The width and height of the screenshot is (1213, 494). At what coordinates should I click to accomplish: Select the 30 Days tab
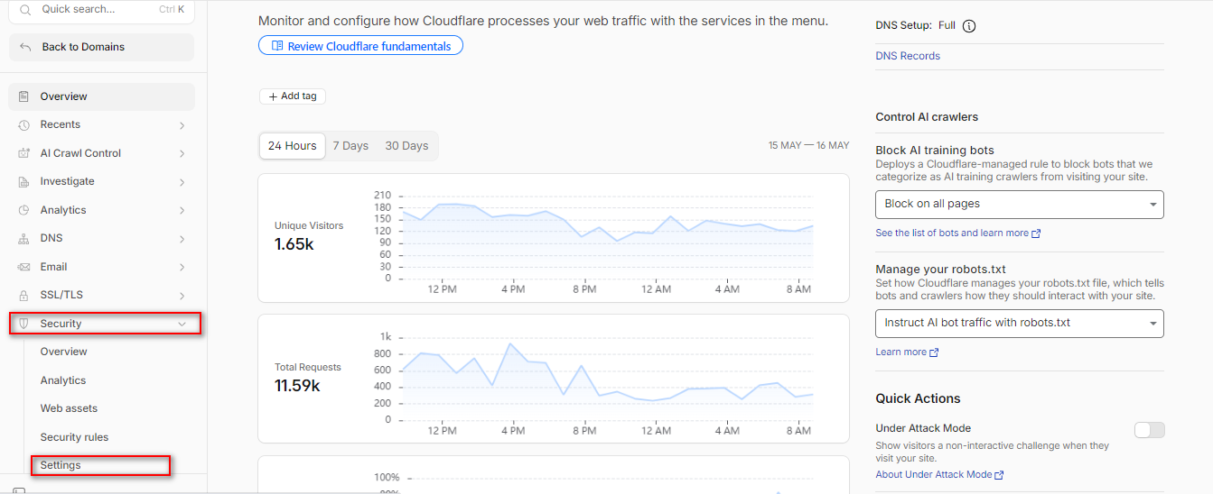tap(406, 146)
